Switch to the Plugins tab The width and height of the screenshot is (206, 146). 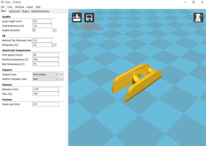25,11
